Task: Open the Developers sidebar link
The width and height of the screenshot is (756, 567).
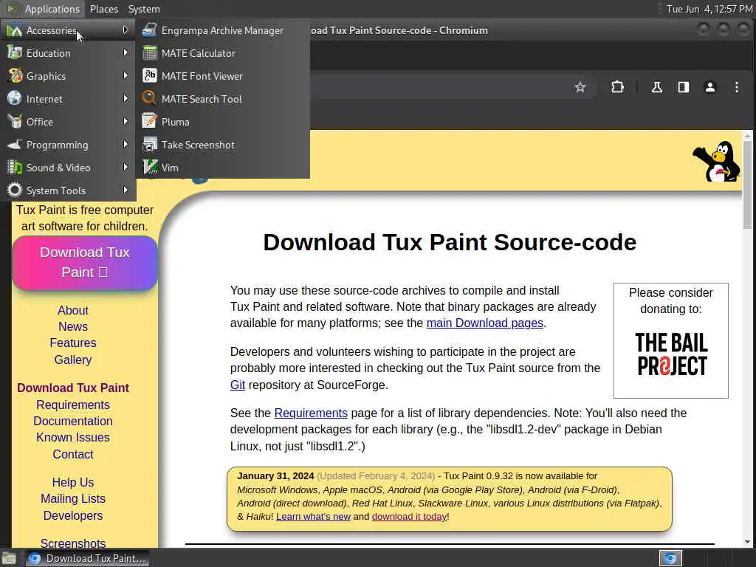Action: point(73,516)
